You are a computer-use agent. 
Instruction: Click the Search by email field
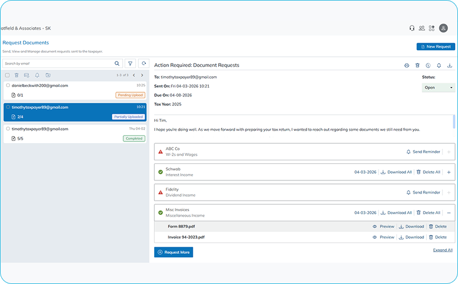[58, 63]
